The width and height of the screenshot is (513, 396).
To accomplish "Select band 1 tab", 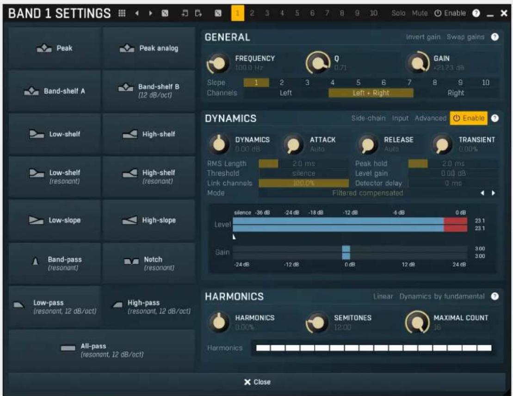I will [x=237, y=13].
